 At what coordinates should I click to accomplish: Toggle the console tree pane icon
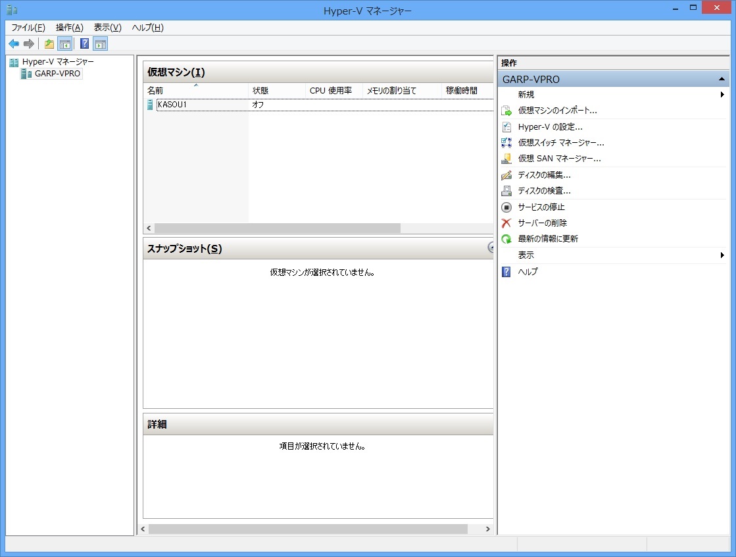click(x=64, y=44)
